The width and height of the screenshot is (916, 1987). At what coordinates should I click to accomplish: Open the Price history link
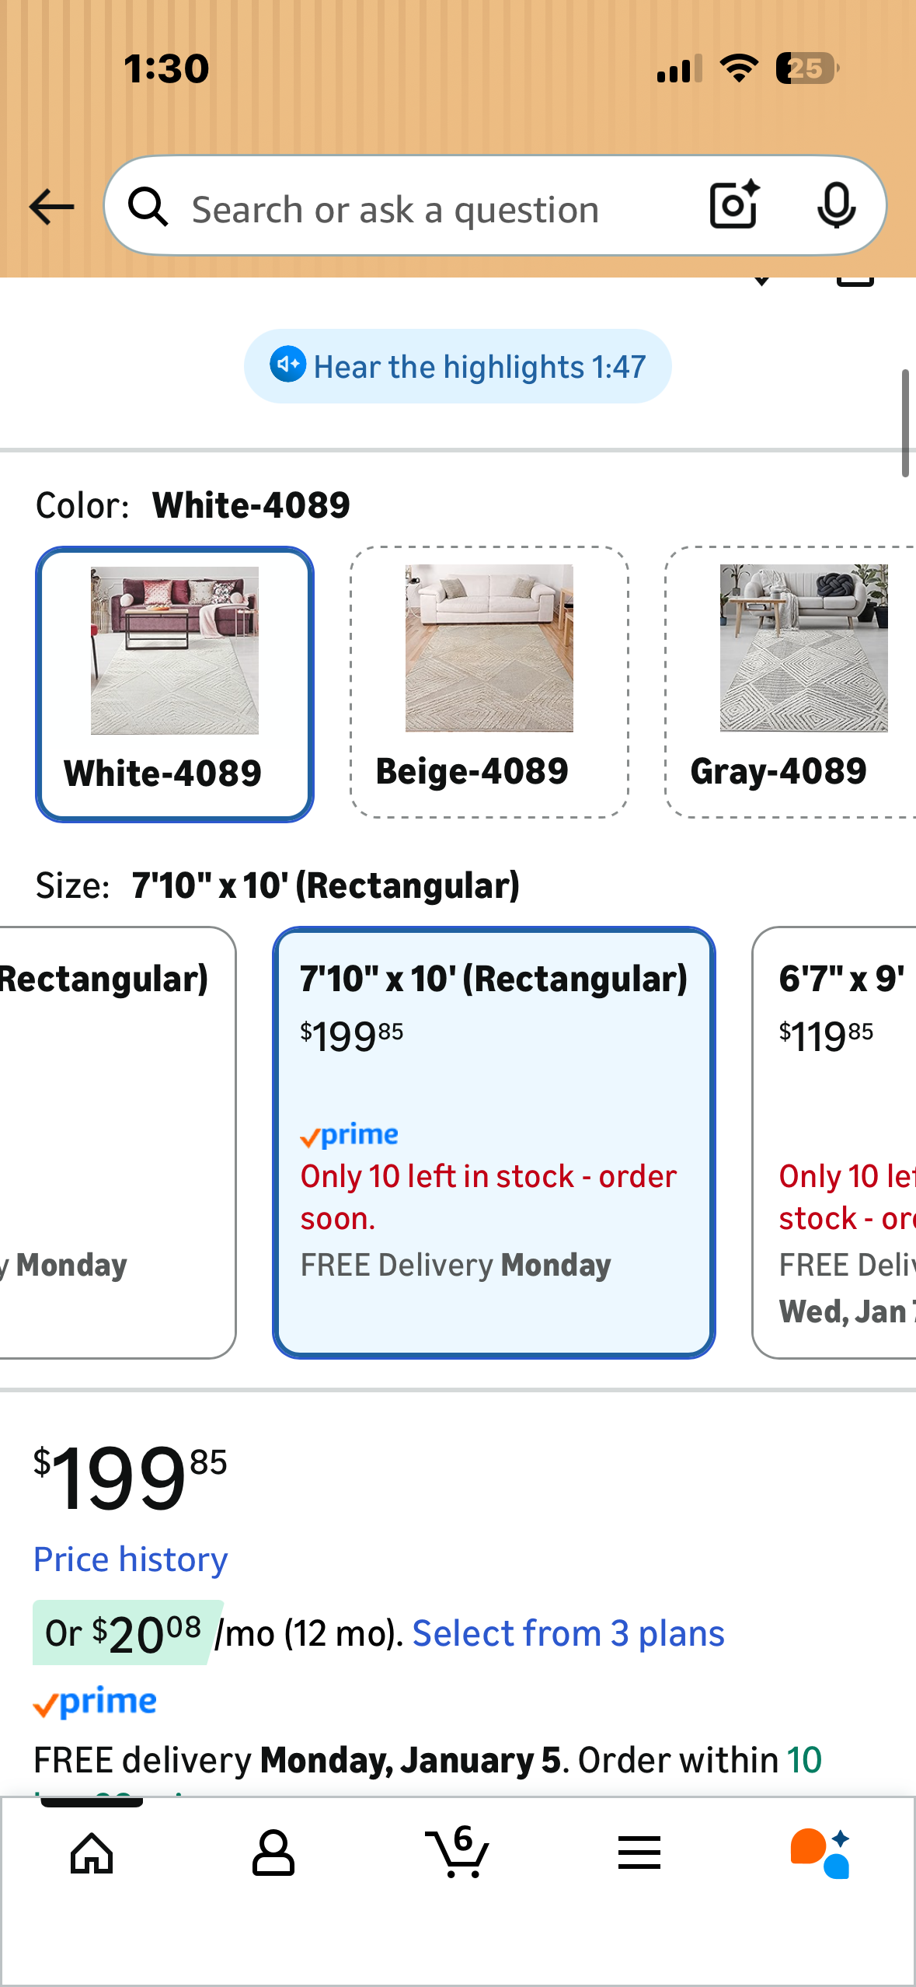131,1559
